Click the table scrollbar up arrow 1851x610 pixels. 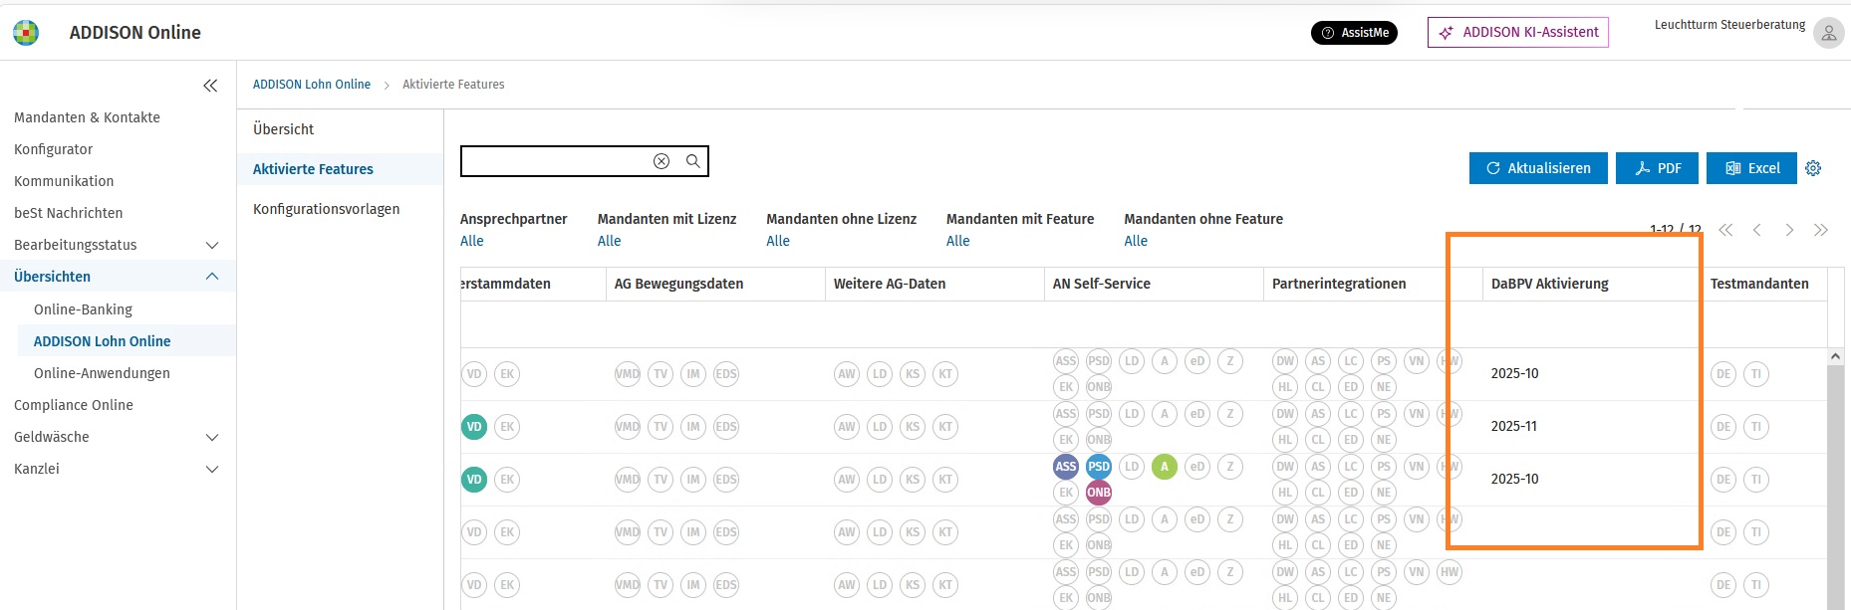click(x=1835, y=356)
